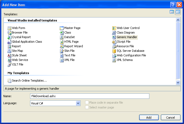184x124 pixels.
Task: Pick the Global Application Class icon
Action: click(9, 42)
